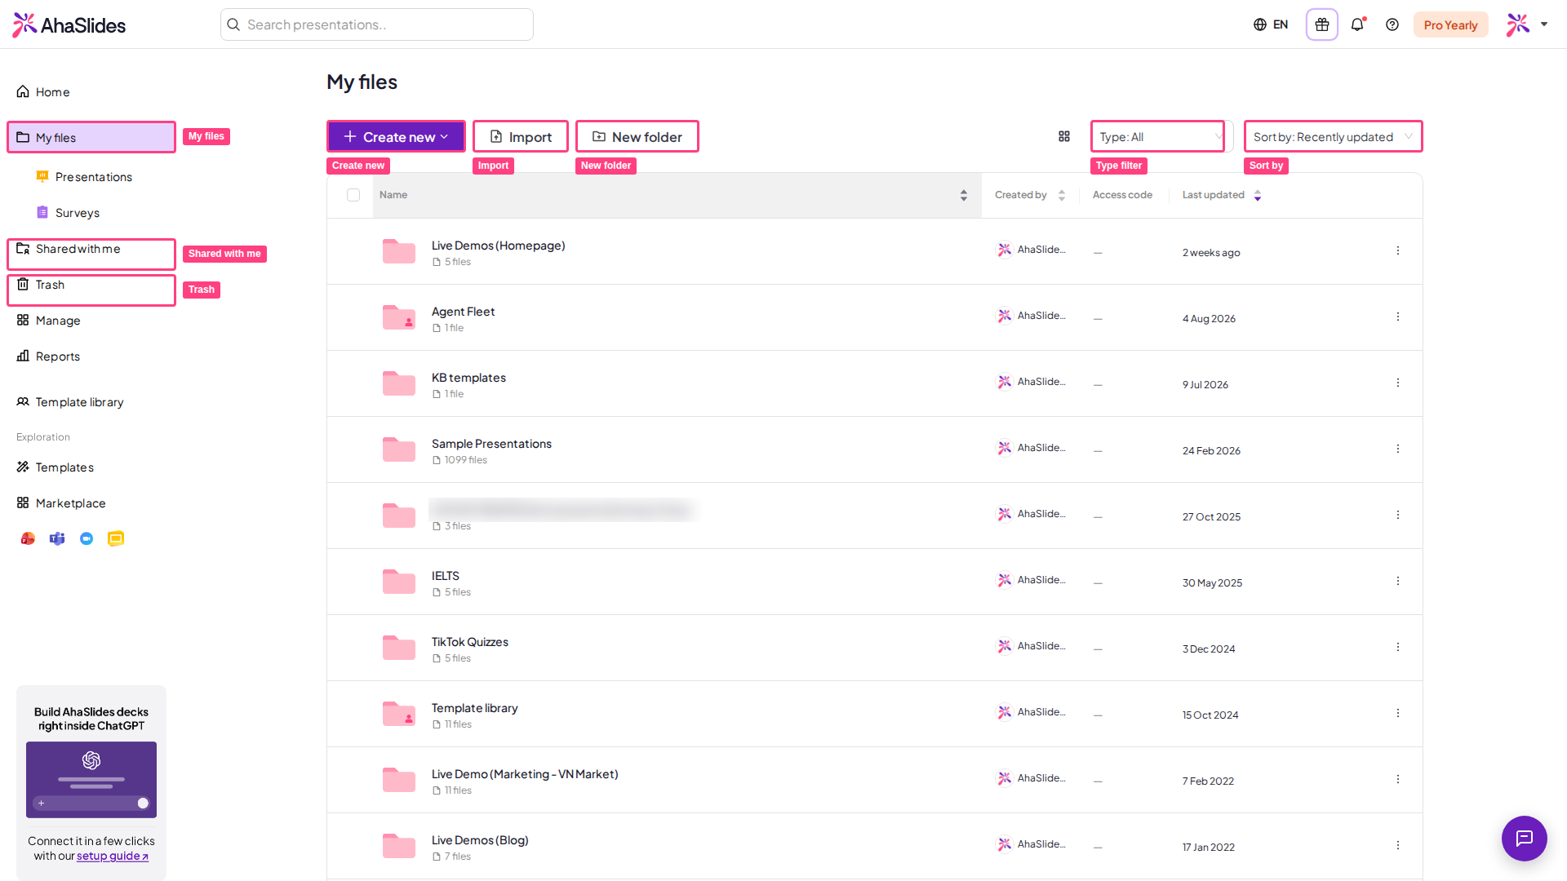
Task: Open the Create new dropdown
Action: click(x=396, y=136)
